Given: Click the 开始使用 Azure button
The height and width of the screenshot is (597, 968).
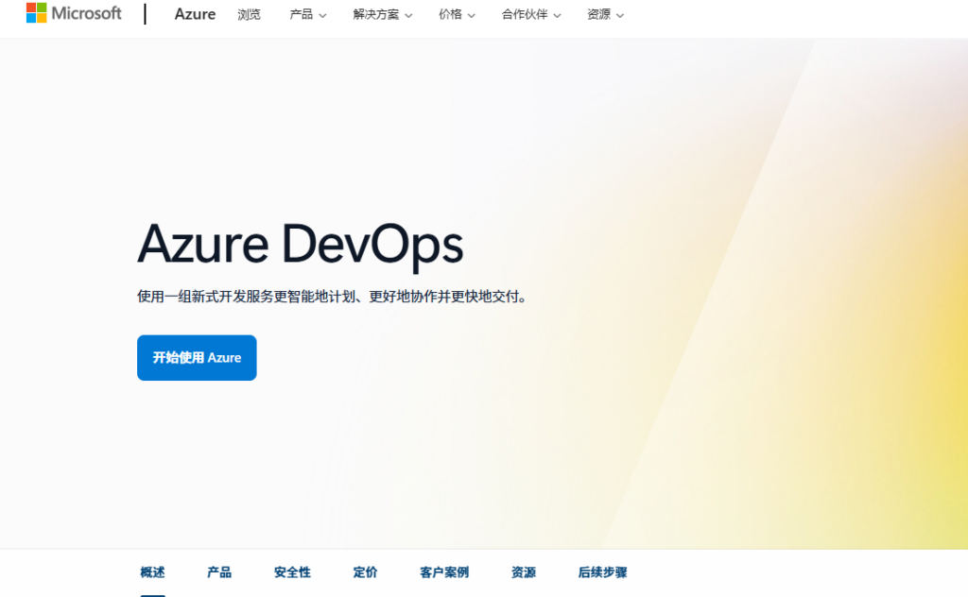Looking at the screenshot, I should (x=197, y=358).
